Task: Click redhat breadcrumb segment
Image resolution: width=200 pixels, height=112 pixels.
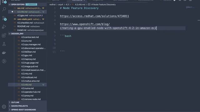Action: [x=52, y=5]
